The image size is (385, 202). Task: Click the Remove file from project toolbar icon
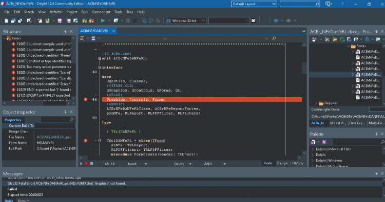click(x=91, y=21)
